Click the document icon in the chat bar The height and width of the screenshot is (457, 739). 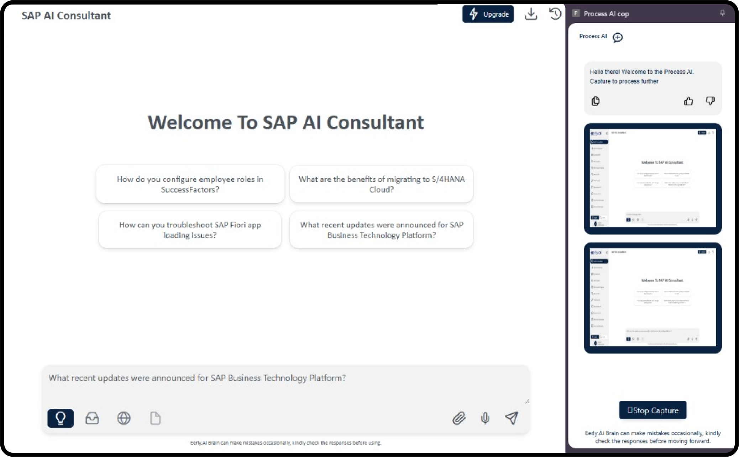(155, 418)
